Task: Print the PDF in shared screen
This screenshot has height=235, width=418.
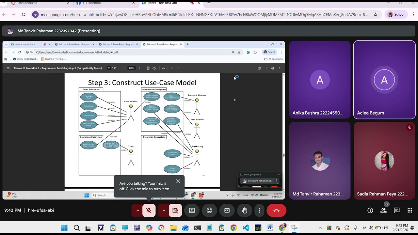Action: click(273, 68)
